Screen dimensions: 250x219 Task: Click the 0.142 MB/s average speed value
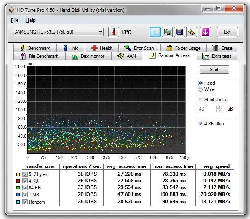pyautogui.click(x=217, y=181)
